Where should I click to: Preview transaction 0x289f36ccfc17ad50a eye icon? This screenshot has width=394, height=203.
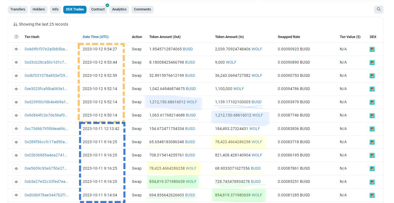click(x=16, y=142)
